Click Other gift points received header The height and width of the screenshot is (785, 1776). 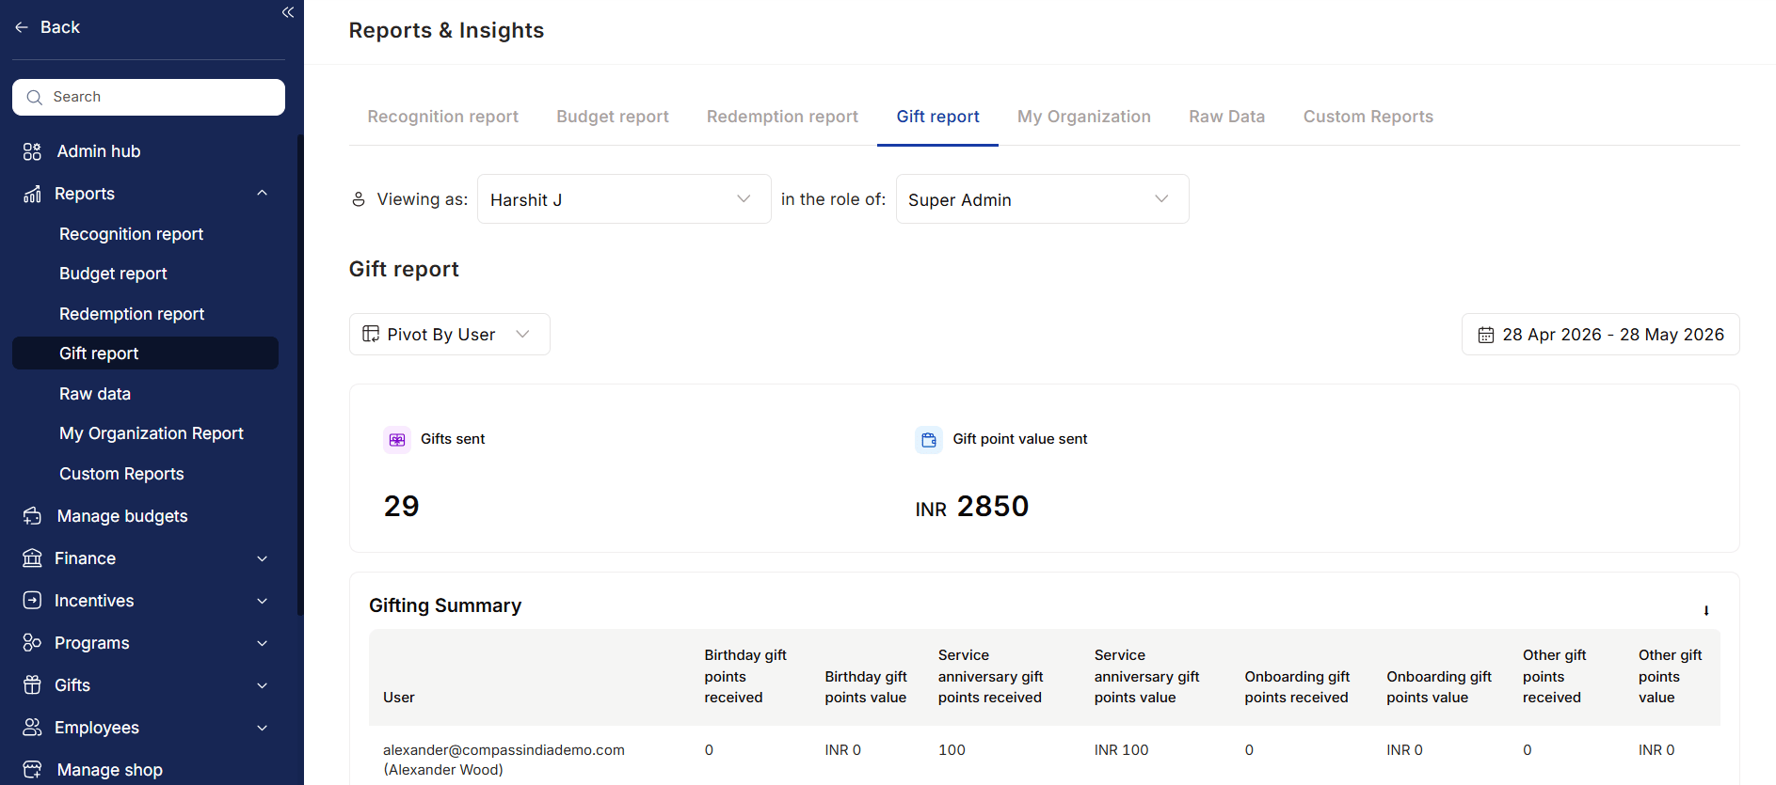click(x=1554, y=677)
